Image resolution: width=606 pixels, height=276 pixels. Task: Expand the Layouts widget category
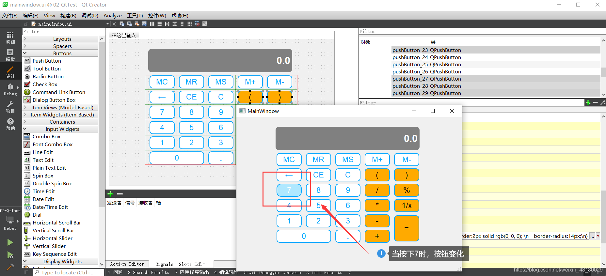click(60, 39)
